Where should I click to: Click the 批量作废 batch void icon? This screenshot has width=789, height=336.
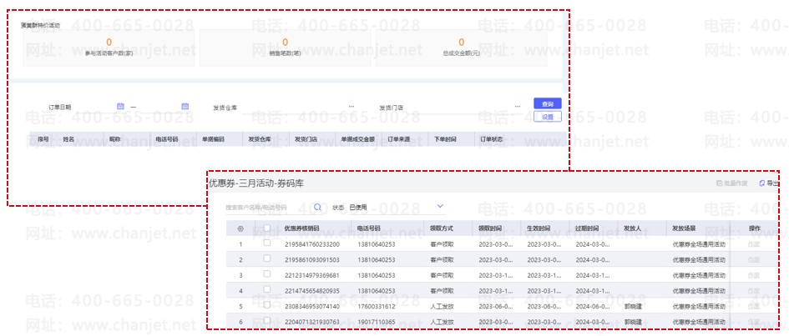(719, 183)
